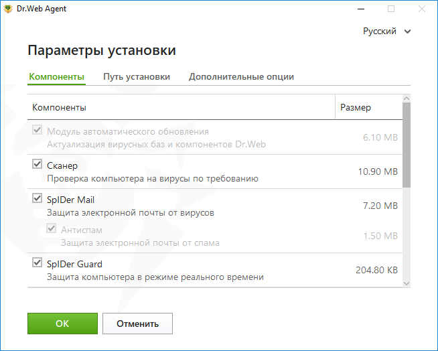Click the Компоненты column header

(x=181, y=107)
